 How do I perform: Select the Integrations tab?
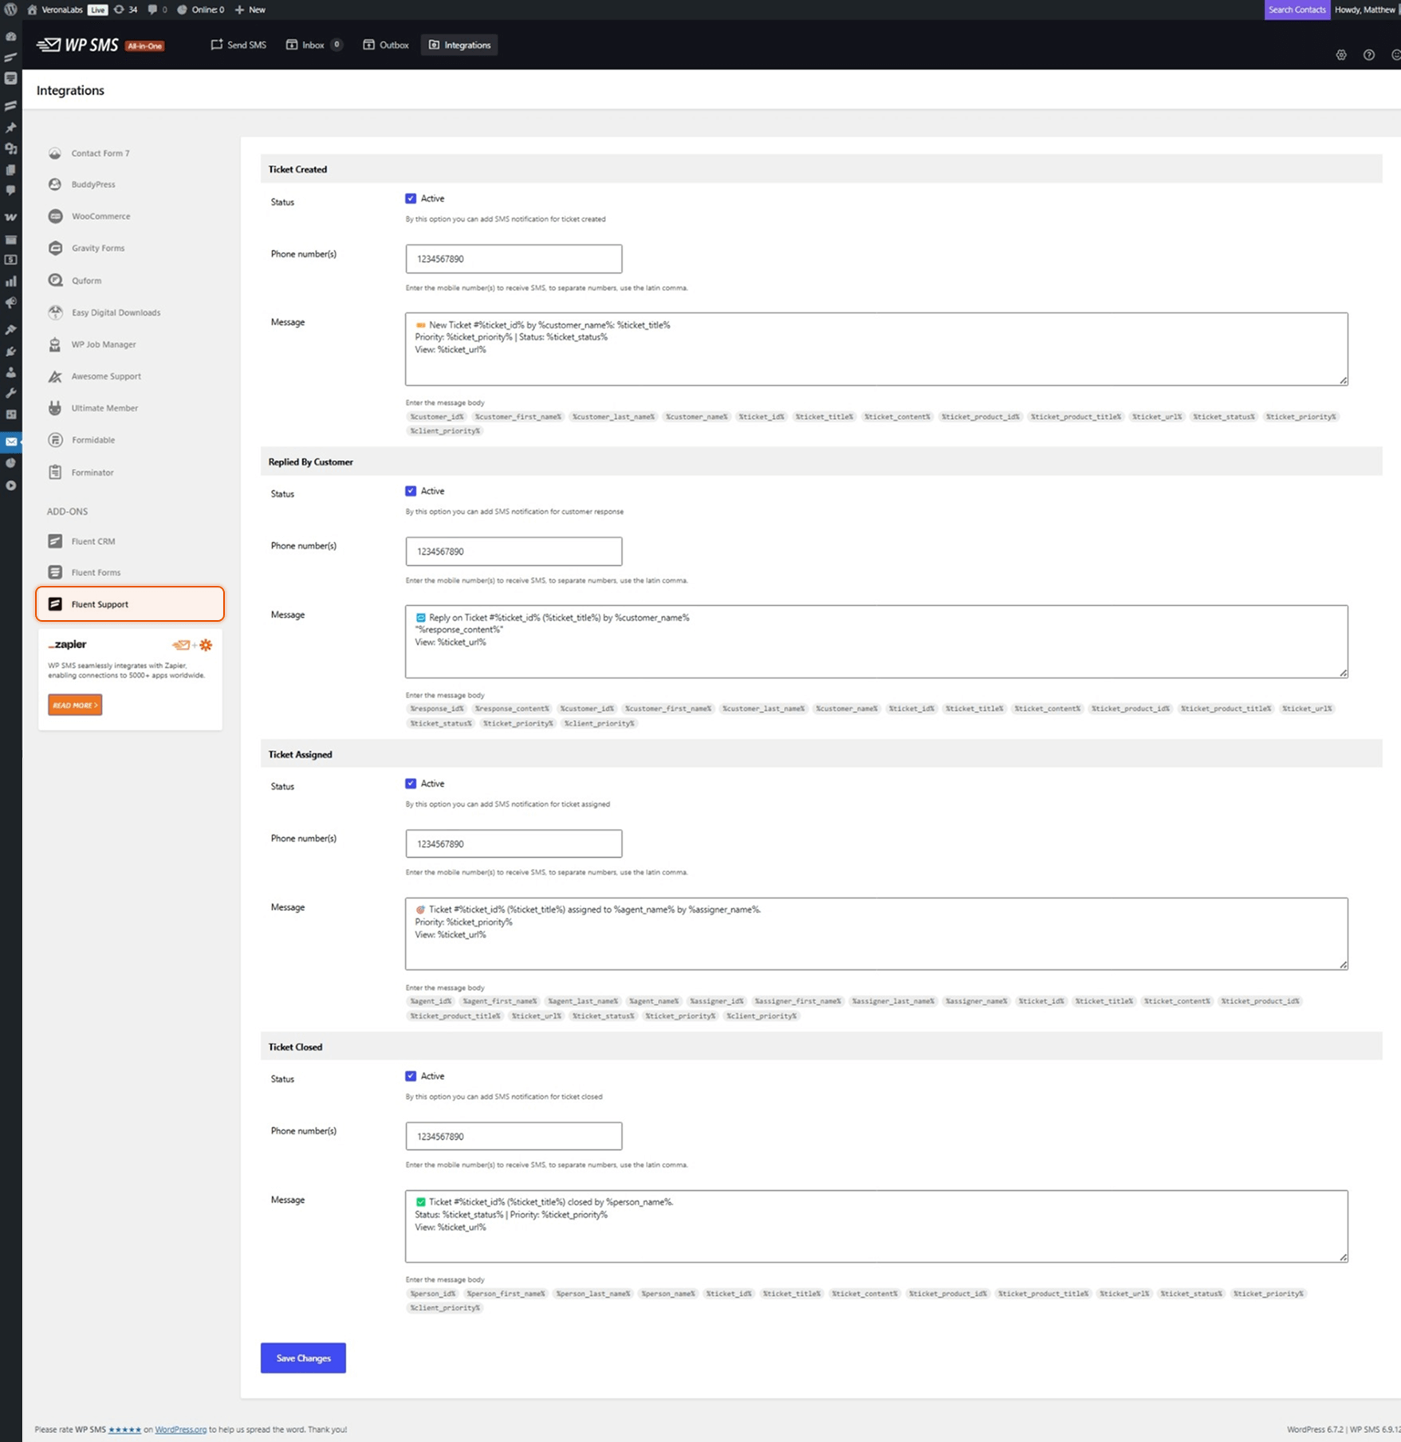pyautogui.click(x=459, y=45)
